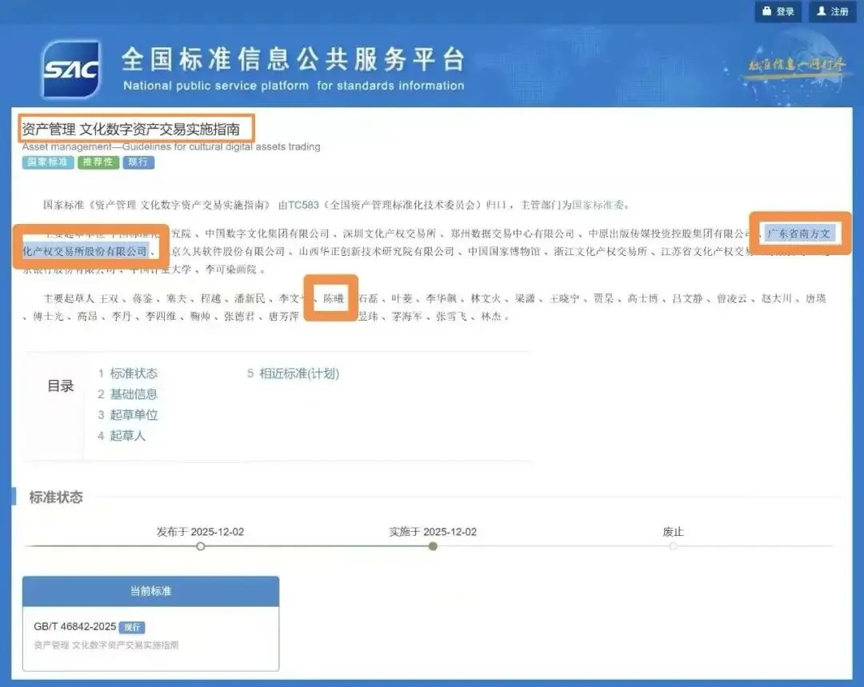Open the 注册 register button
The width and height of the screenshot is (864, 687).
[832, 11]
